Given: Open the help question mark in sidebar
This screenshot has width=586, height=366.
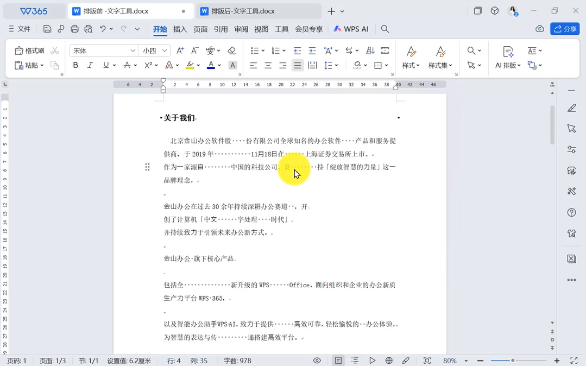Looking at the screenshot, I should (571, 212).
